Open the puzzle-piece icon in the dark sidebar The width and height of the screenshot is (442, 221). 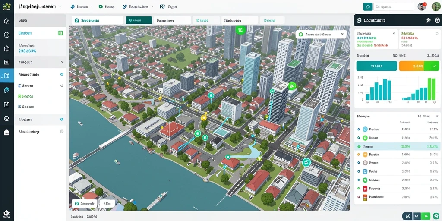point(7,21)
